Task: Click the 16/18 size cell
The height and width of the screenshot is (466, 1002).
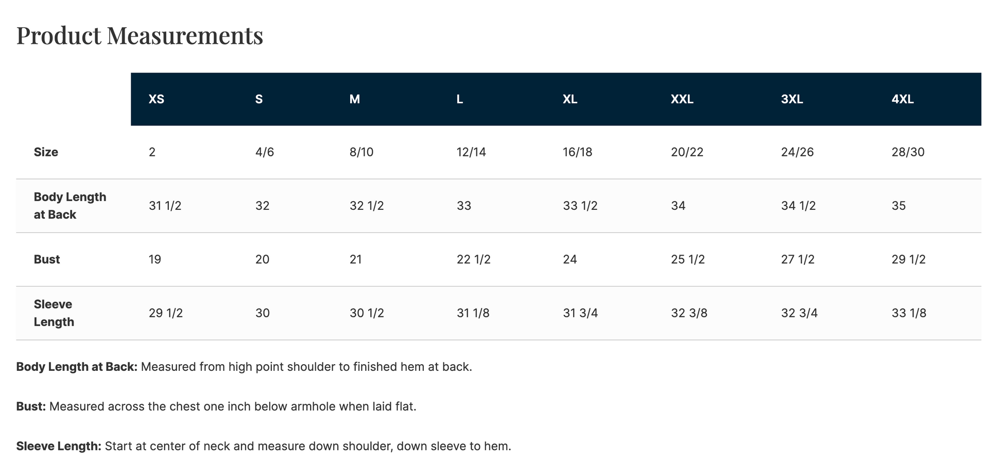Action: [x=577, y=152]
